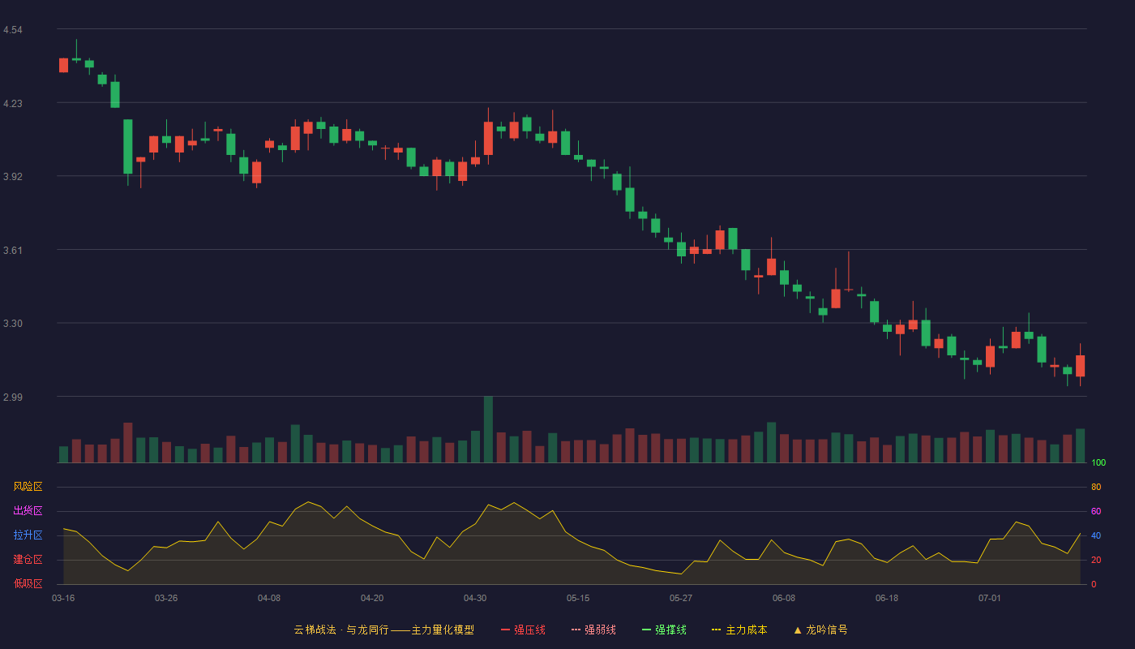Toggle the 强压线 legend series

[523, 630]
